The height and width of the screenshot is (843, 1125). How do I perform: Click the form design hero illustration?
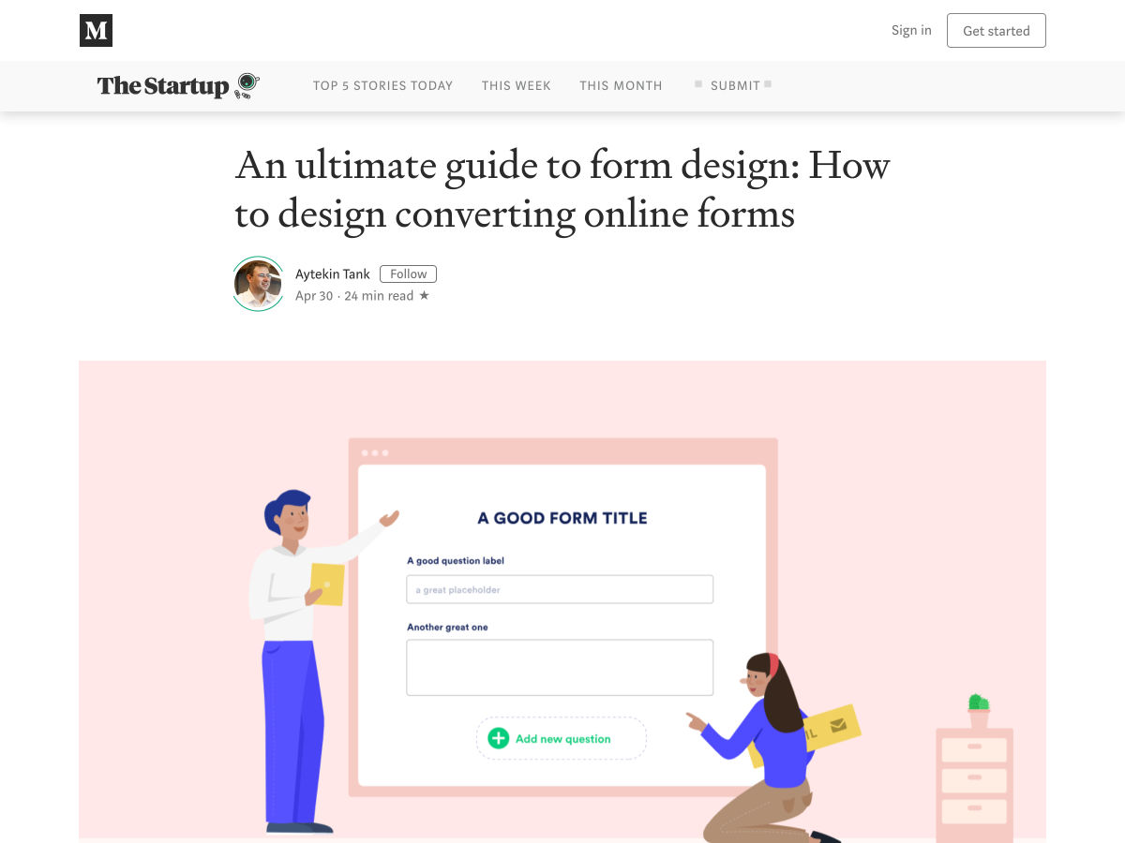coord(562,601)
